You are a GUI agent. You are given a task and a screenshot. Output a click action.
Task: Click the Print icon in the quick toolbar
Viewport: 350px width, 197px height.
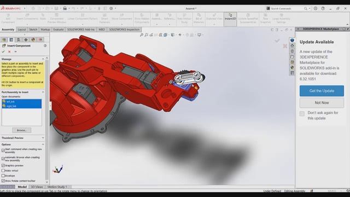65,8
